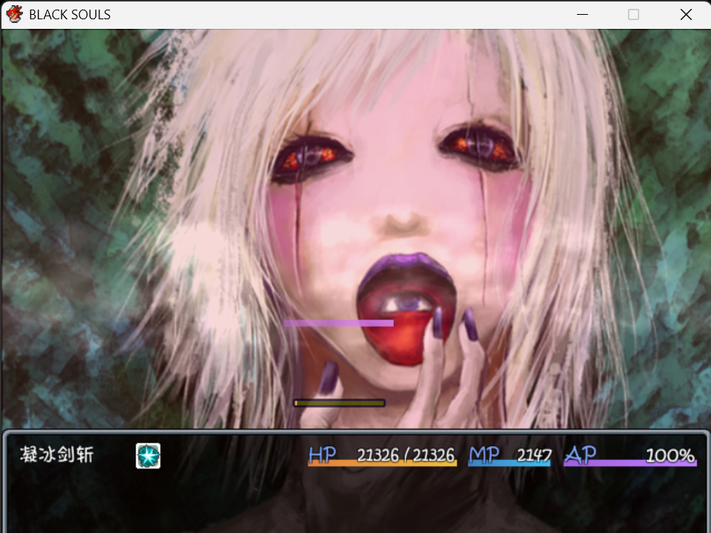This screenshot has width=711, height=533.
Task: Click the yellow enemy charge gauge
Action: pos(339,403)
